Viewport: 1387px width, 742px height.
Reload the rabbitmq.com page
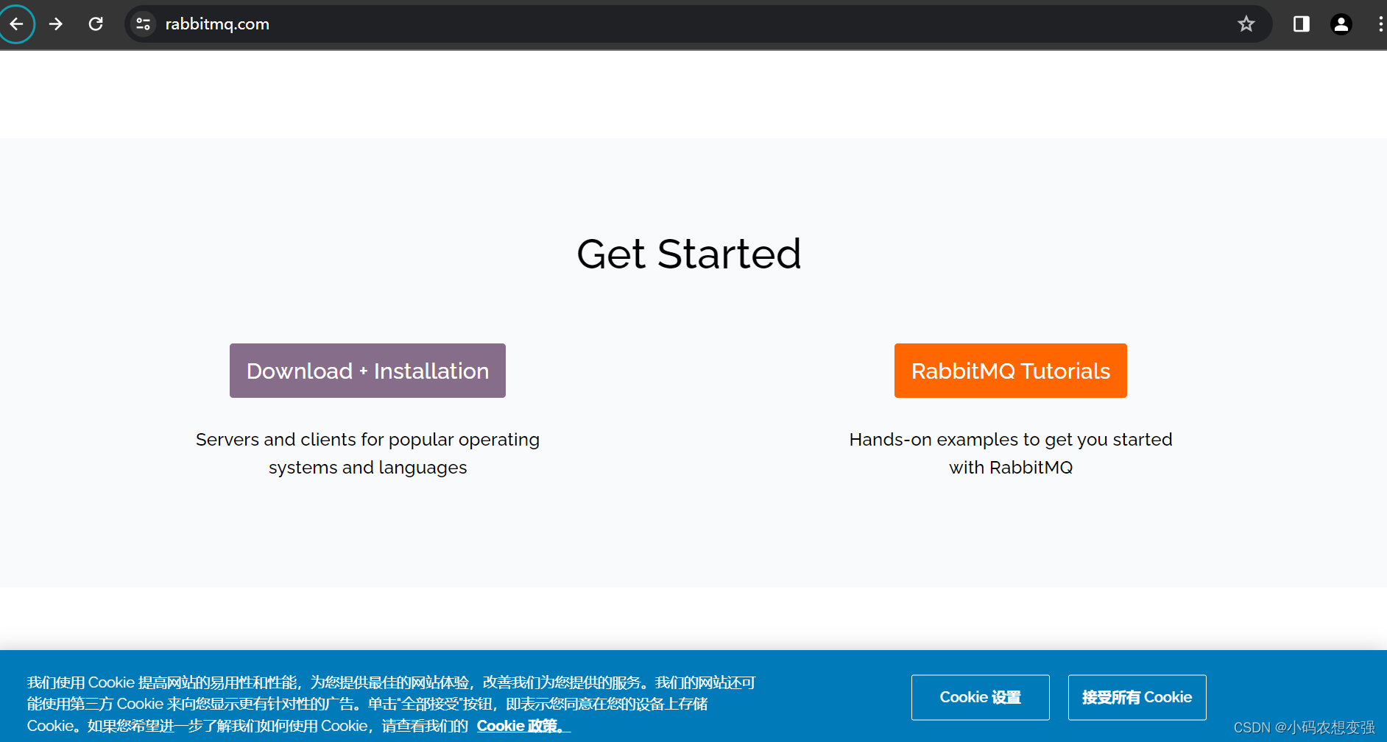(x=96, y=24)
